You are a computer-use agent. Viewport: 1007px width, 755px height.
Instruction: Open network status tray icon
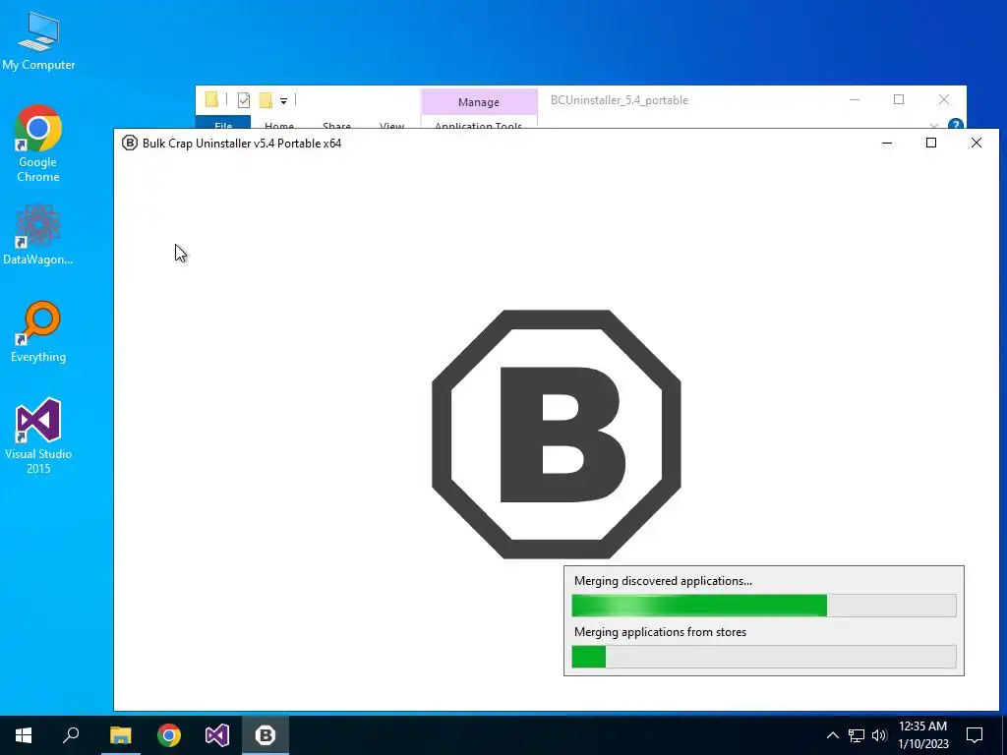857,735
